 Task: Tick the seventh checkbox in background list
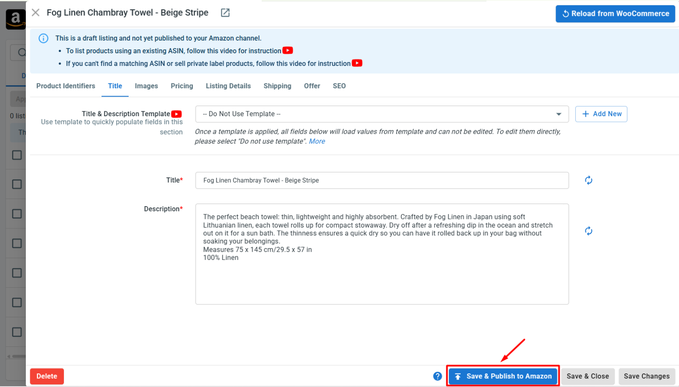(x=17, y=332)
